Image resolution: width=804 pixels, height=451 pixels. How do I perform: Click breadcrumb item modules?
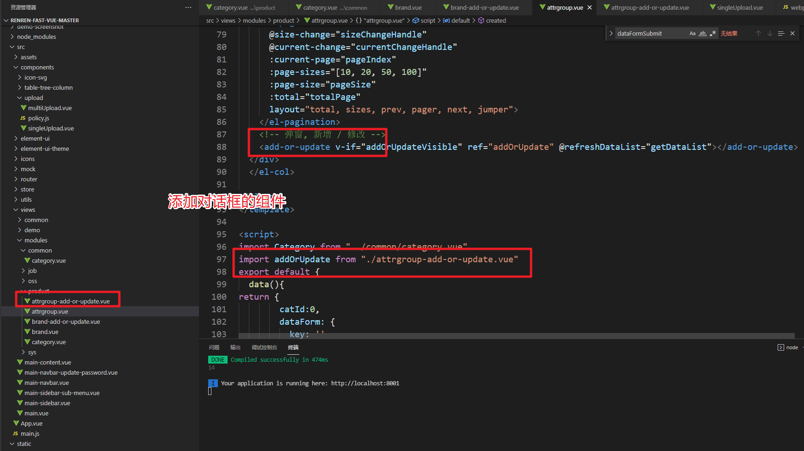[x=254, y=20]
